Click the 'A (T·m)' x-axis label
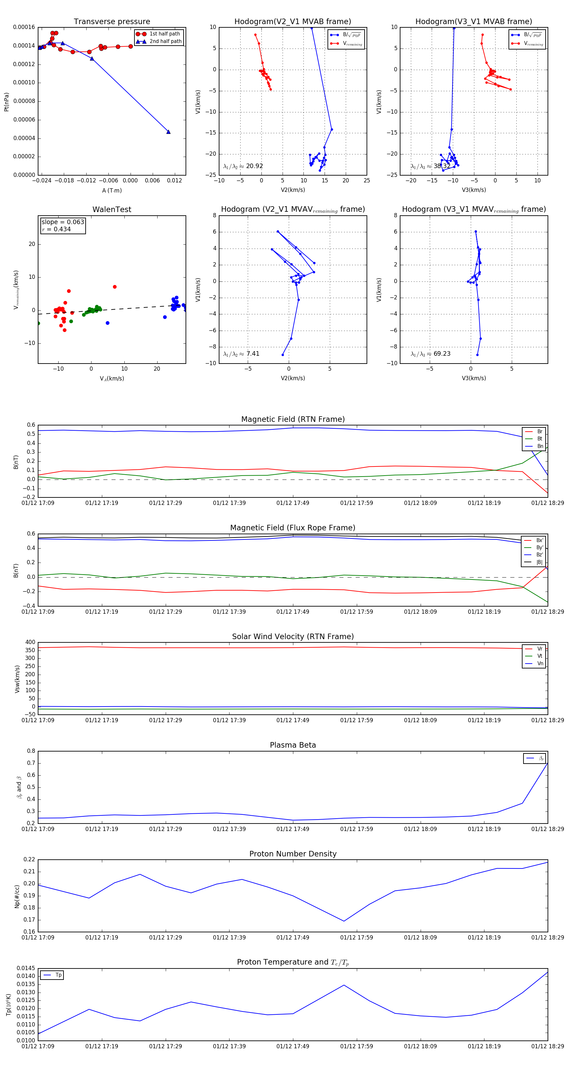586x1075 pixels. coord(112,190)
